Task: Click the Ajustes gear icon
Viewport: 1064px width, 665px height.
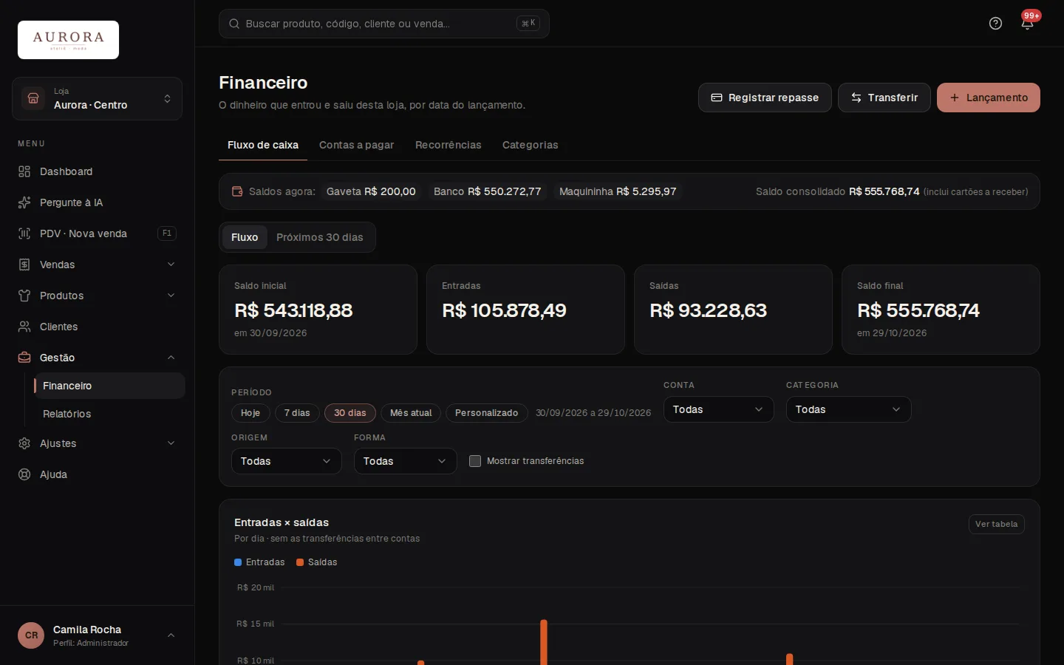Action: click(x=24, y=443)
